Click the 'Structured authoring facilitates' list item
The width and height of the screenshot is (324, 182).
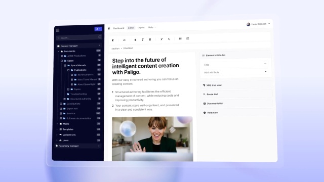147,96
